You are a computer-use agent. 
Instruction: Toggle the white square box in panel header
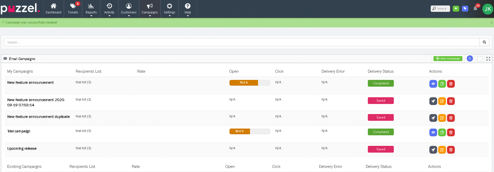479,59
